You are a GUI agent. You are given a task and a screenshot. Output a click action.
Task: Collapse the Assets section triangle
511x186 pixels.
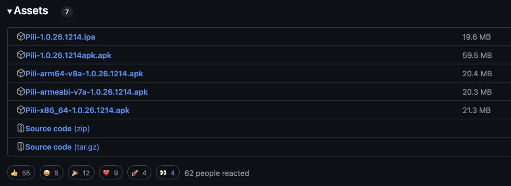click(x=10, y=11)
